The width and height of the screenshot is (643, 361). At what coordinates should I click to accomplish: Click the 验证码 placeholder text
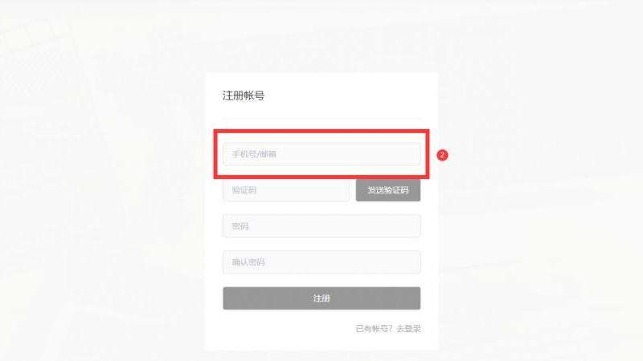pos(244,190)
